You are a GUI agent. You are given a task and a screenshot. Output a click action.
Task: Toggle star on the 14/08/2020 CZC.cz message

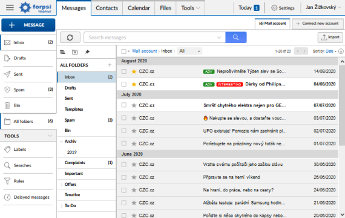pos(134,71)
